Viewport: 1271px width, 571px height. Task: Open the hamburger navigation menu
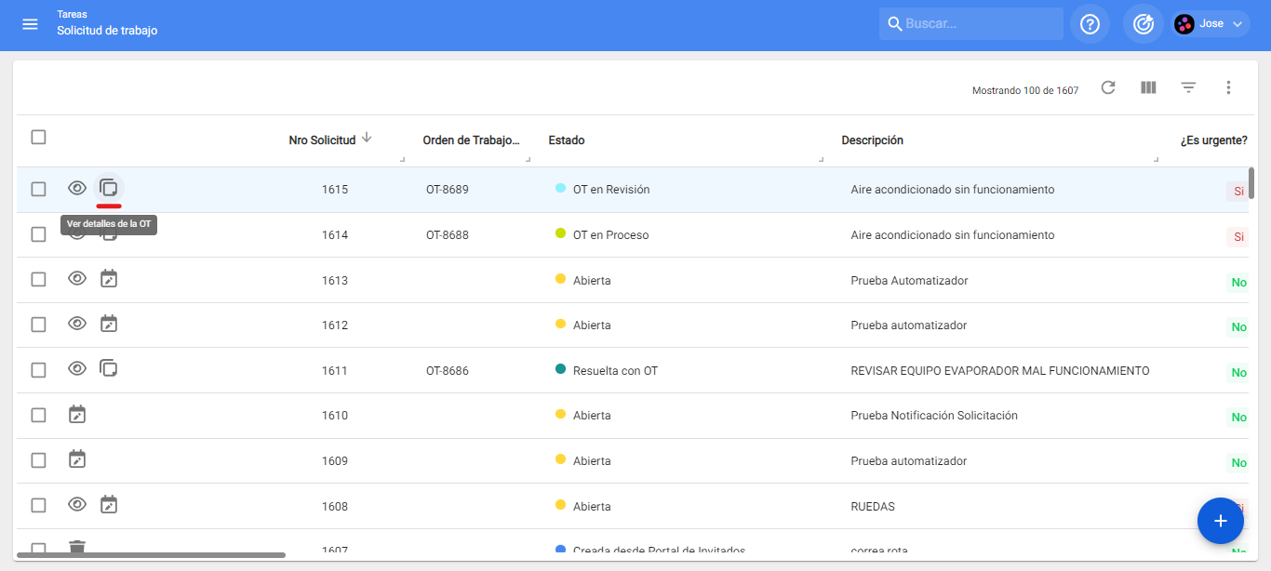(30, 24)
